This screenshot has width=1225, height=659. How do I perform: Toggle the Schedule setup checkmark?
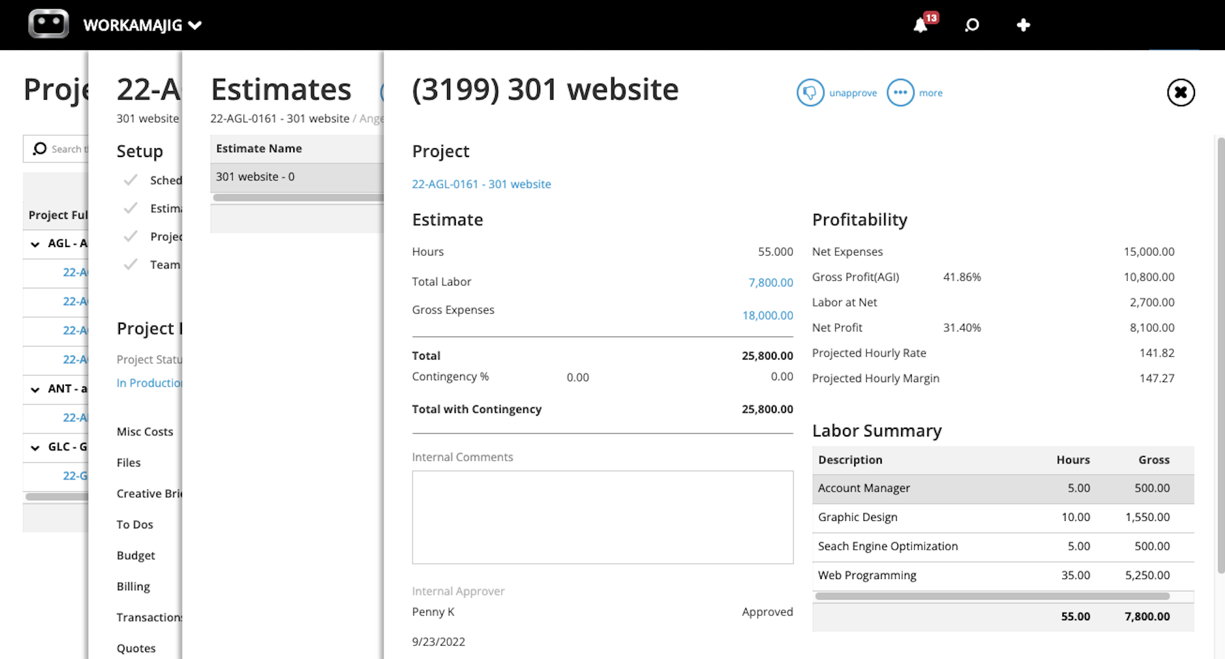tap(130, 180)
